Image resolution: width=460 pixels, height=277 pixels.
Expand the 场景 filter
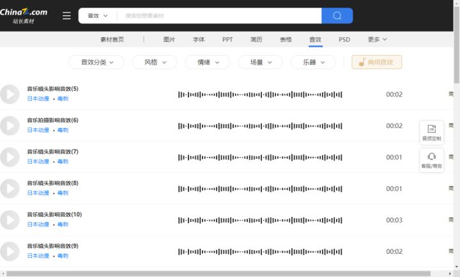tap(261, 62)
